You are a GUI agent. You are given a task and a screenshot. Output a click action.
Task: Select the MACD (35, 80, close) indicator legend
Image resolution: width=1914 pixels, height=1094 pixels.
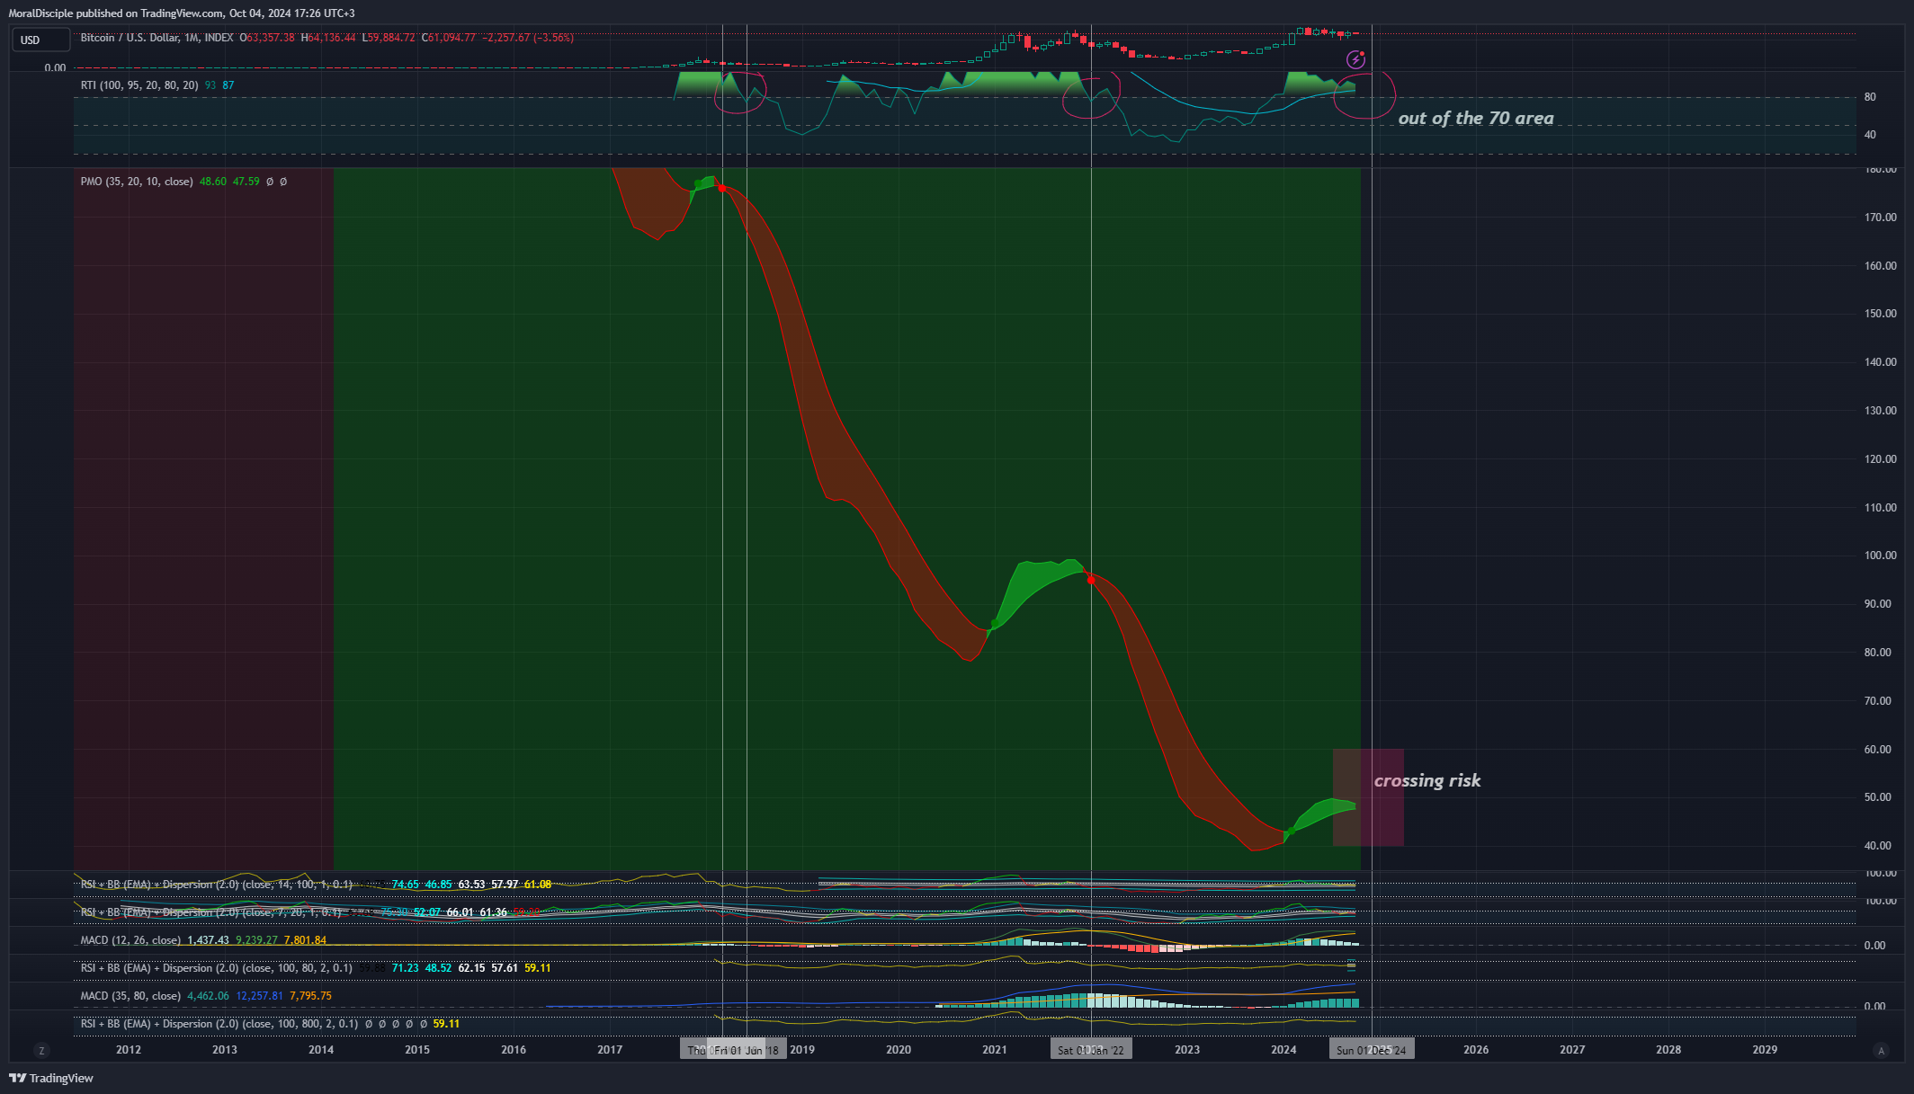click(x=130, y=996)
